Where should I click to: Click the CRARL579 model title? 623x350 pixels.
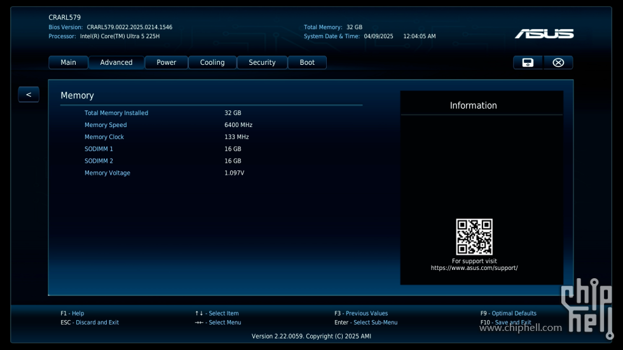pos(64,17)
